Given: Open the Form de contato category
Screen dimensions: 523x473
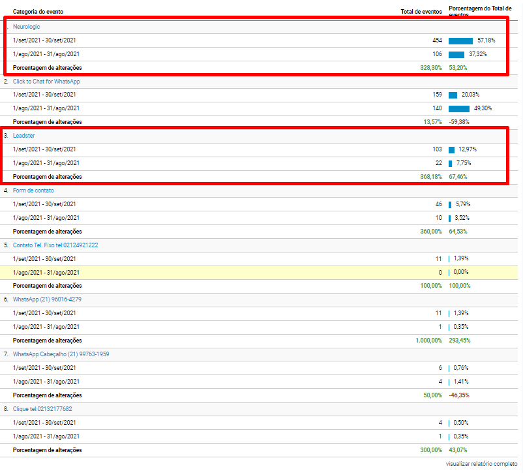Looking at the screenshot, I should tap(33, 191).
